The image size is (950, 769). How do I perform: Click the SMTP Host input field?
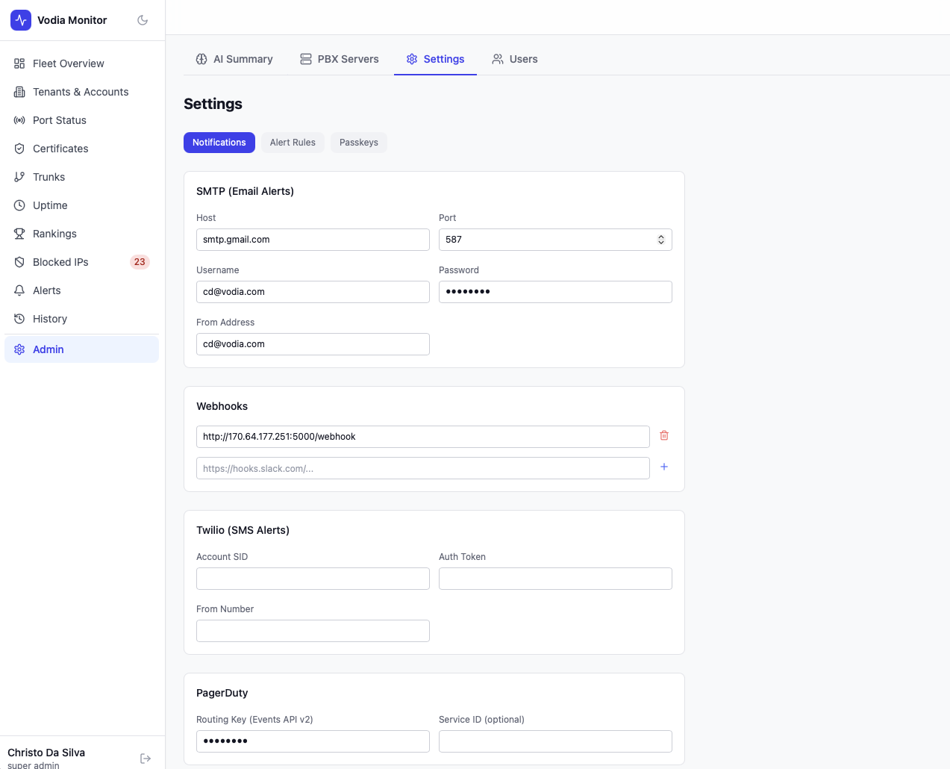click(313, 240)
